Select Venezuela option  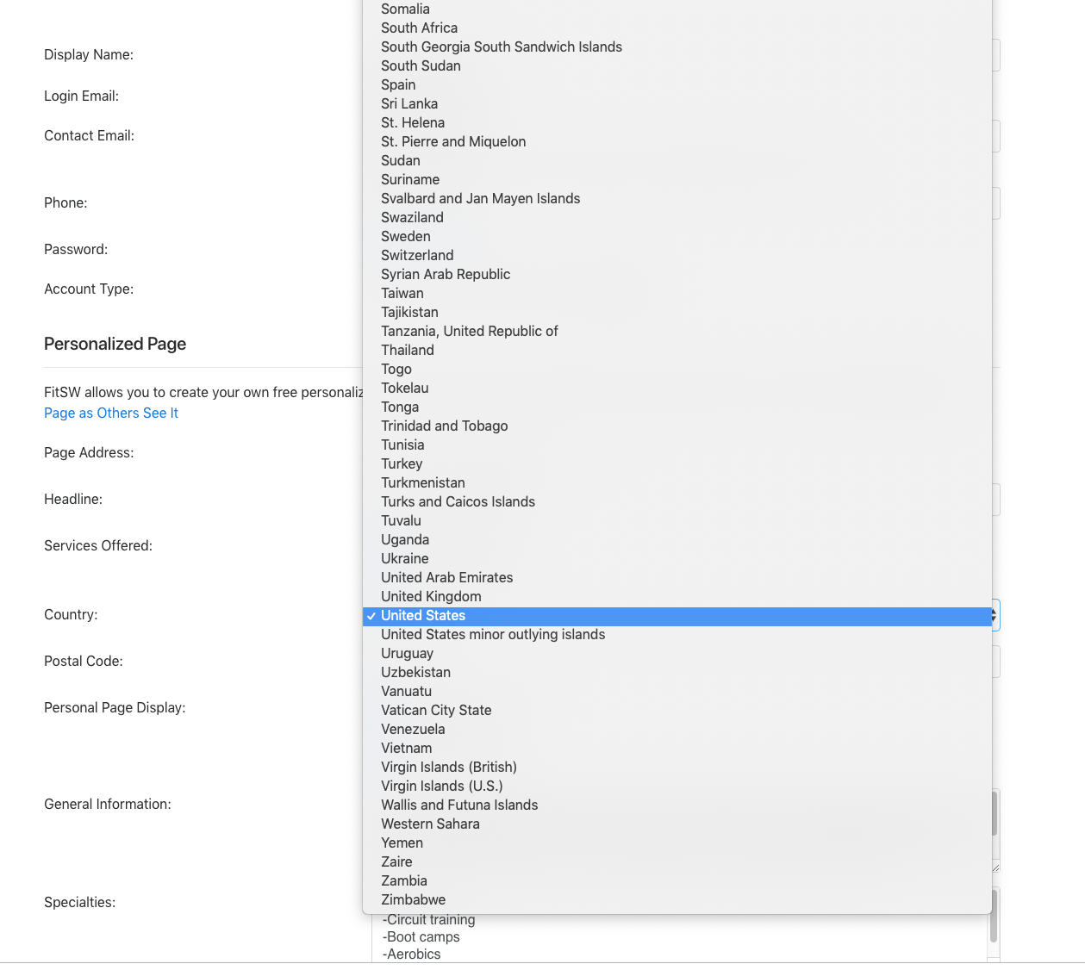pyautogui.click(x=677, y=730)
